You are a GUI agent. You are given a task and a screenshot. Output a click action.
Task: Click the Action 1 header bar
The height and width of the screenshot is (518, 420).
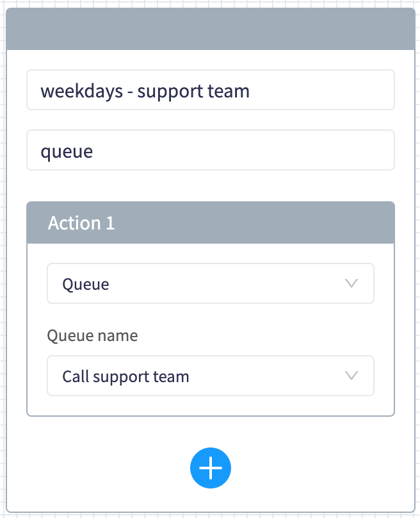click(x=211, y=222)
